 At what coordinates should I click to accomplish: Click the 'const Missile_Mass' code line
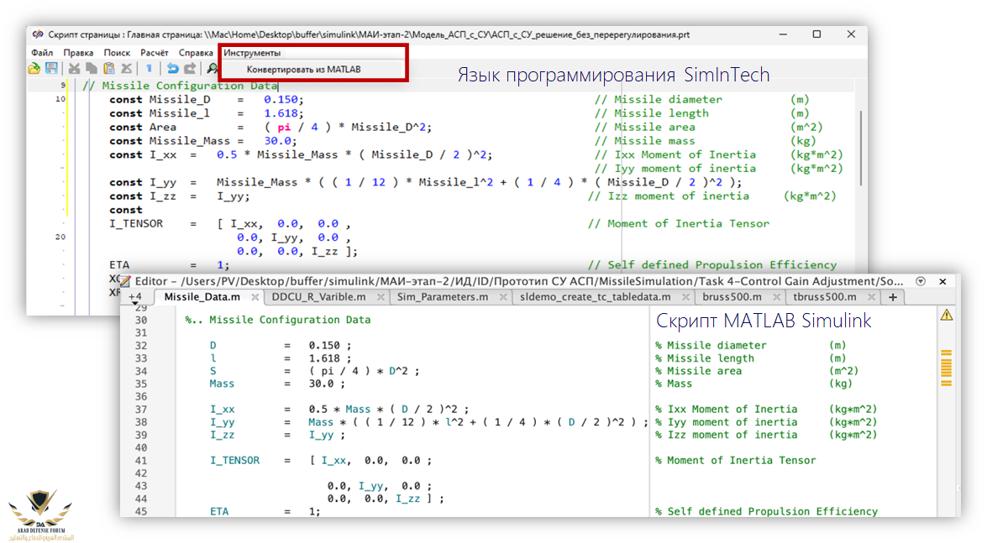coord(202,141)
